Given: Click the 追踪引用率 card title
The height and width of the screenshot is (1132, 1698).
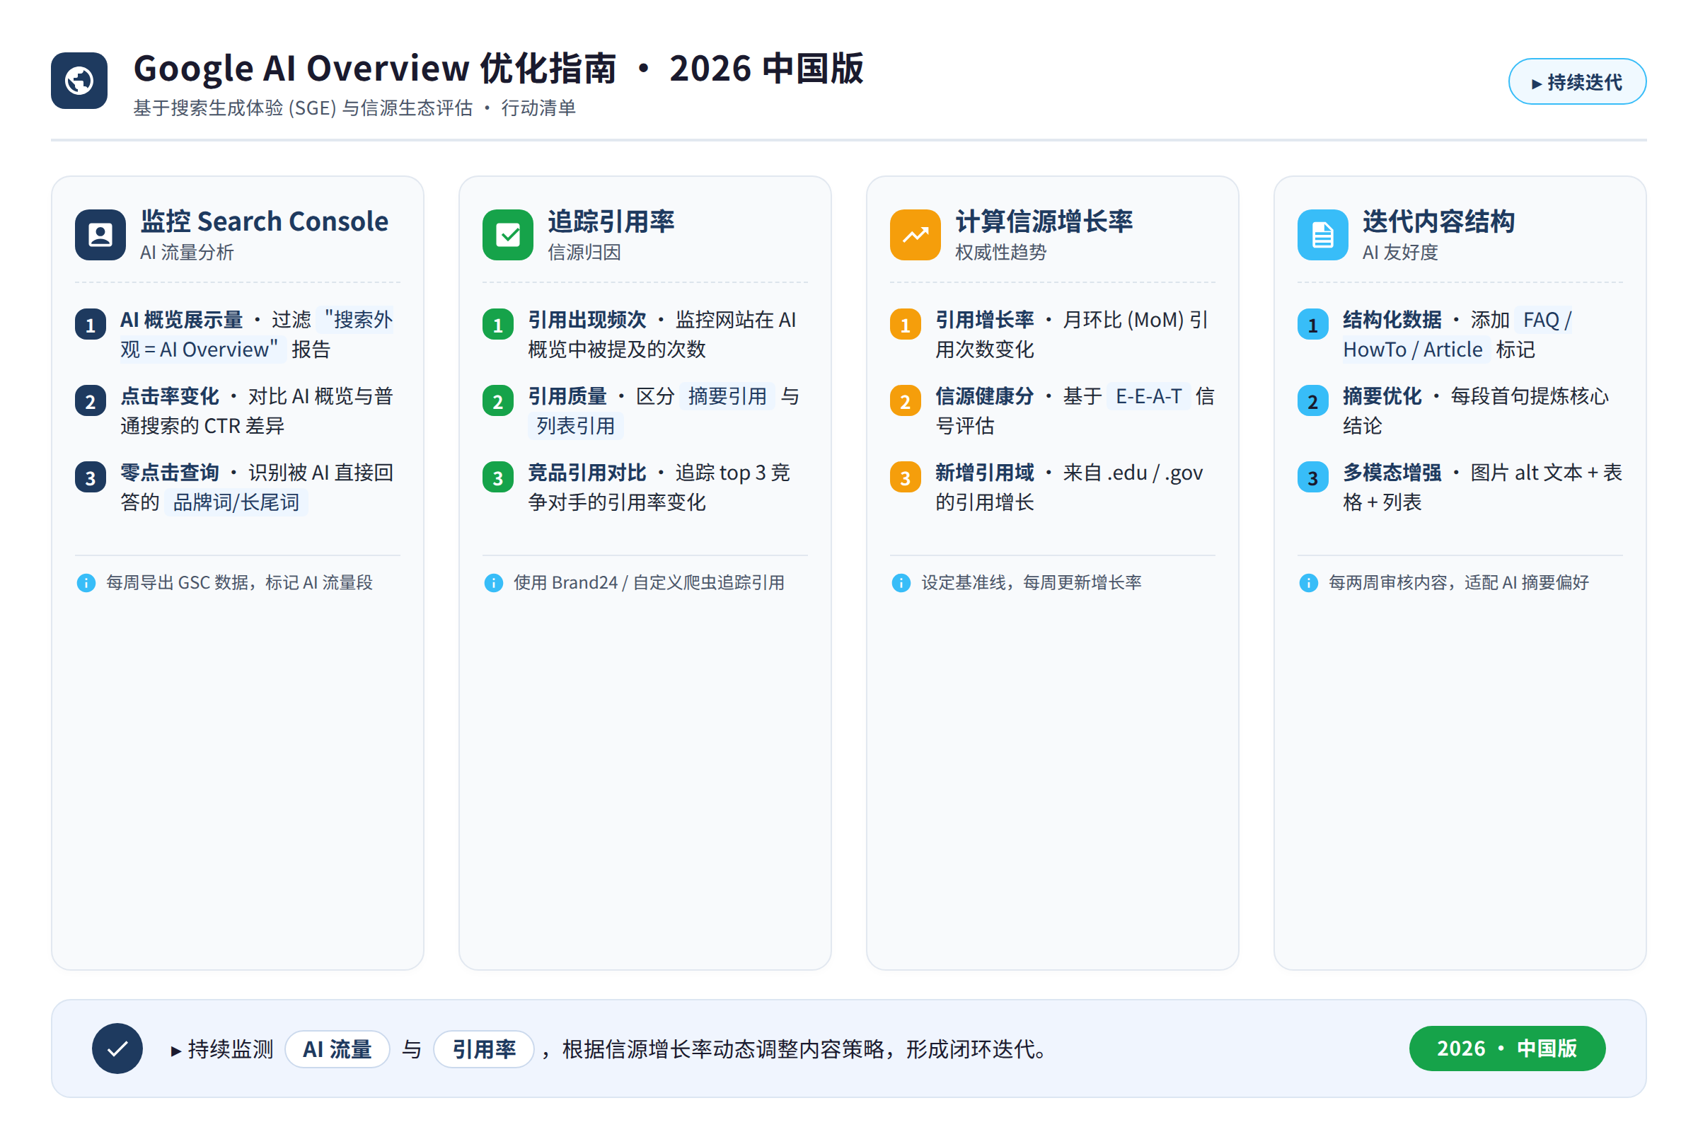Looking at the screenshot, I should pyautogui.click(x=611, y=221).
